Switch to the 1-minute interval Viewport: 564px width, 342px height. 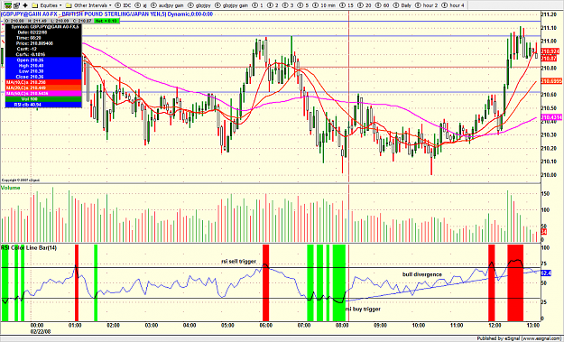[258, 5]
